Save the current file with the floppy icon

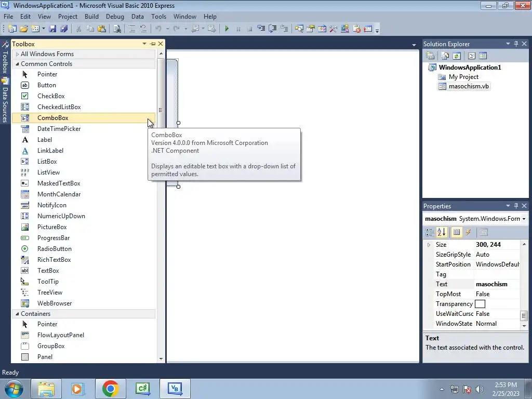point(52,29)
